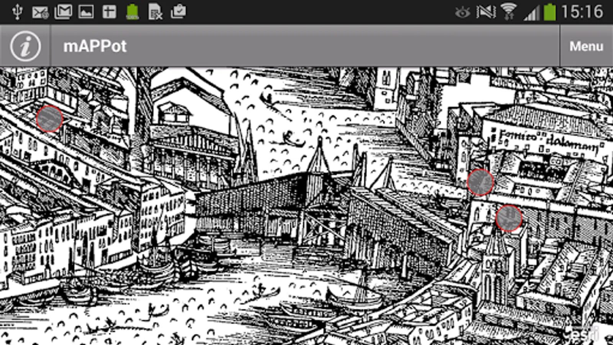Select the marker directly above the bell tower
This screenshot has height=345, width=613.
509,218
